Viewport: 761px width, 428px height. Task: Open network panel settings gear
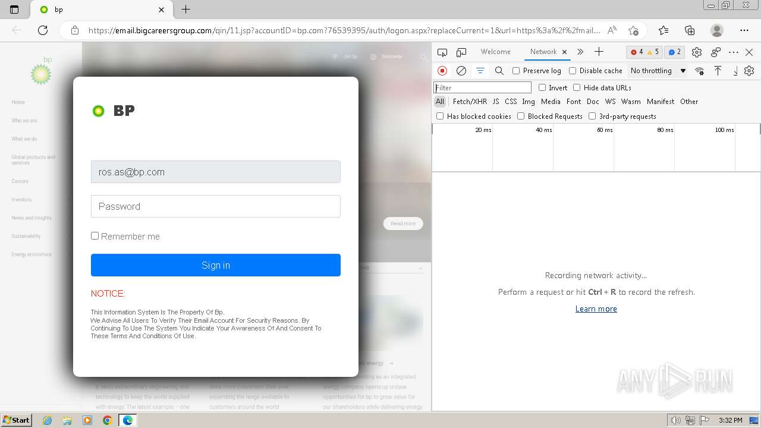[749, 71]
